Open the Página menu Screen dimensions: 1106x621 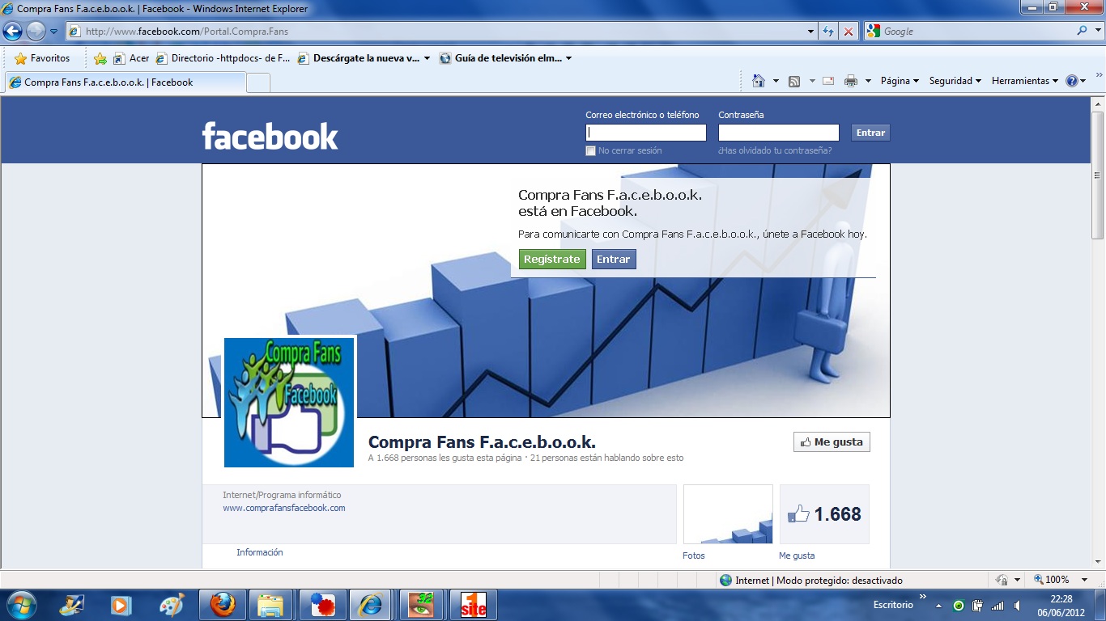point(900,81)
